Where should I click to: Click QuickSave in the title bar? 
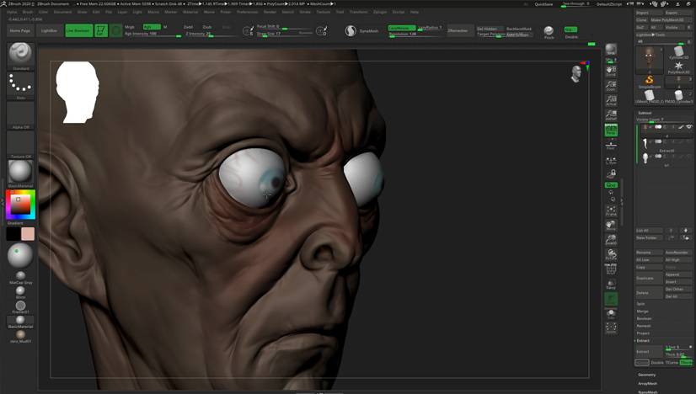(543, 4)
